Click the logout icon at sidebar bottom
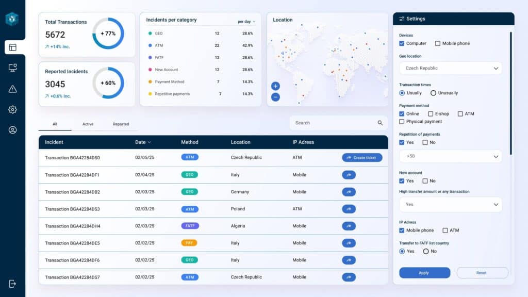Screen dimensions: 528x297 (x=12, y=284)
